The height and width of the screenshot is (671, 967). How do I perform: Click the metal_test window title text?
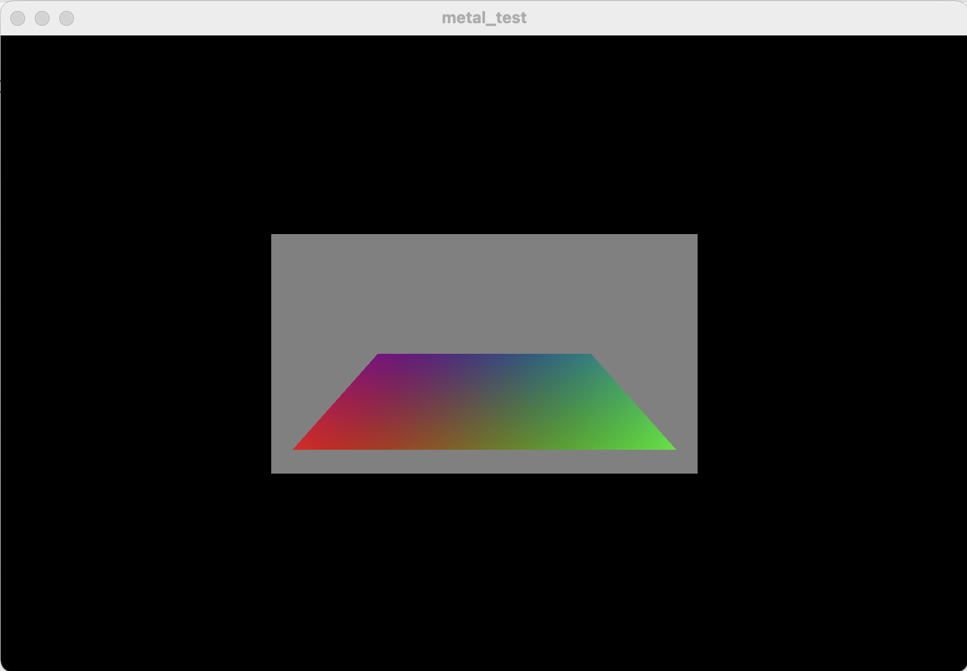click(x=484, y=18)
